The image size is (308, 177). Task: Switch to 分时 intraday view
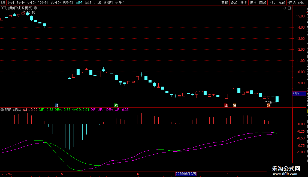[11, 2]
